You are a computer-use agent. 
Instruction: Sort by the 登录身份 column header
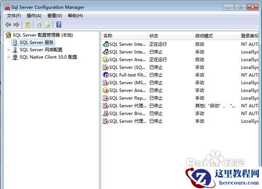(x=249, y=36)
